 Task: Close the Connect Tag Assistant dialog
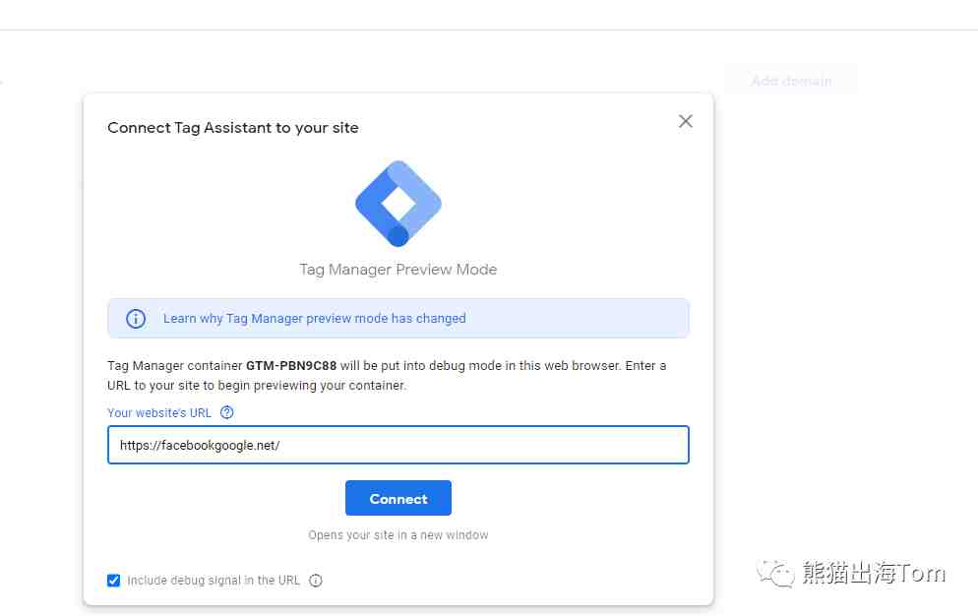tap(686, 121)
